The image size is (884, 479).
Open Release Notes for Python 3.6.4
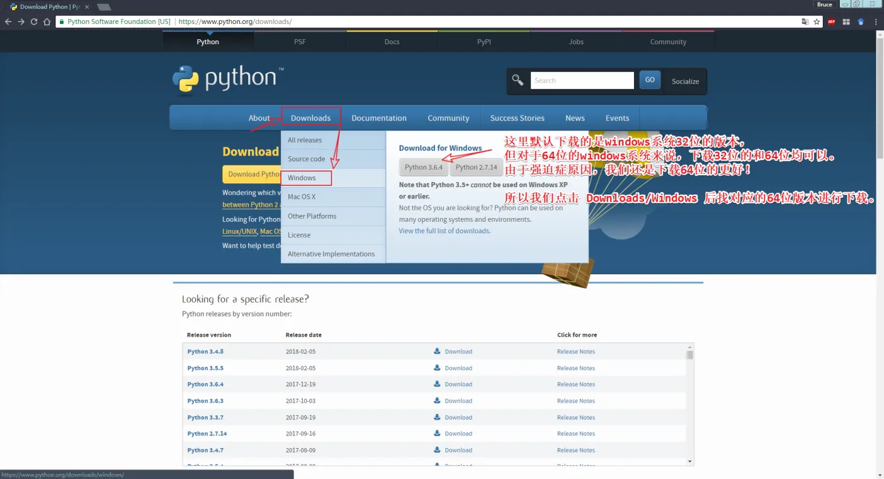[x=576, y=384]
